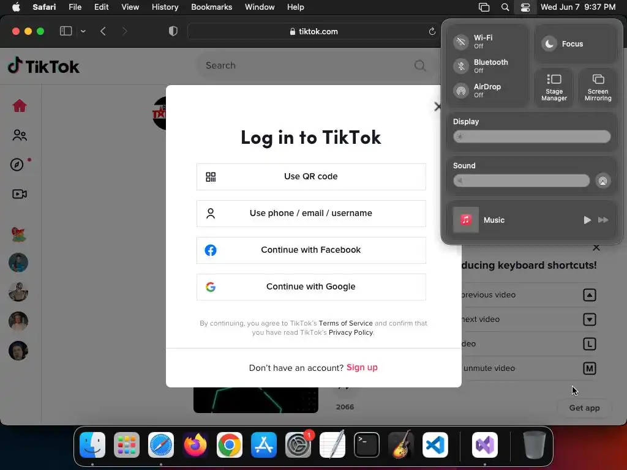Open the Apple menu

pyautogui.click(x=16, y=7)
